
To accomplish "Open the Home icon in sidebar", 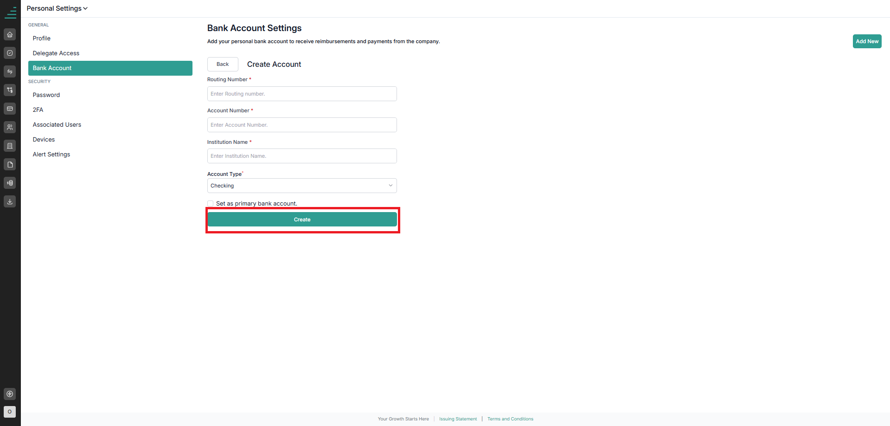I will (x=10, y=34).
